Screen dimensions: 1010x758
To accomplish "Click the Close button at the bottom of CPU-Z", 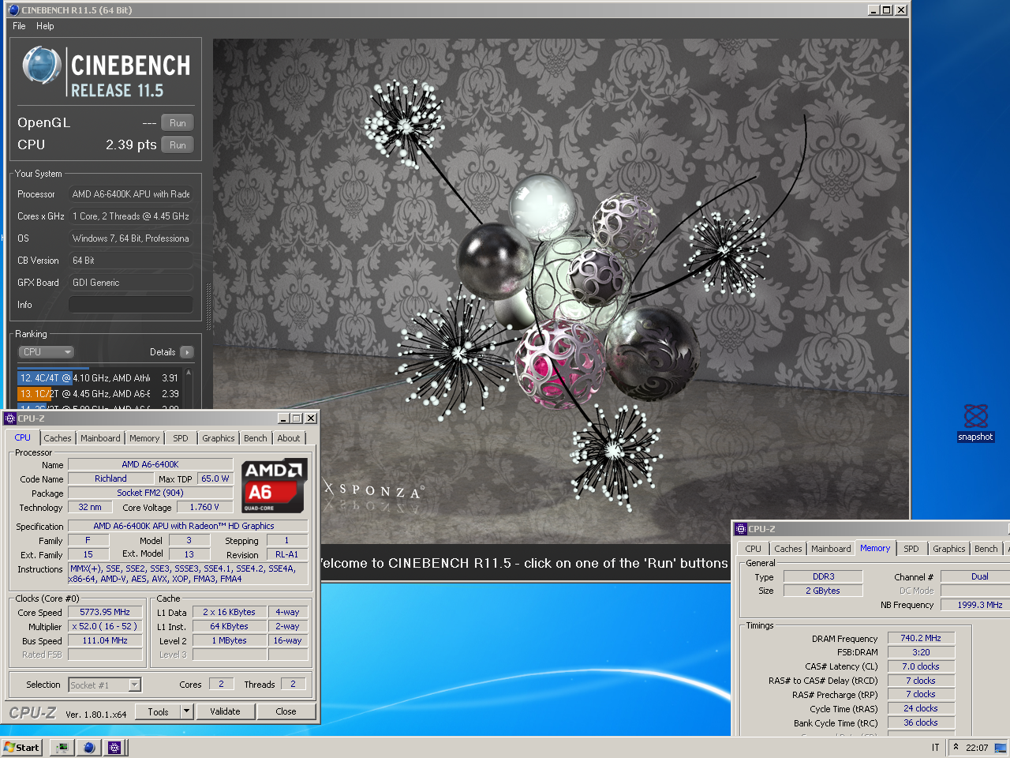I will tap(286, 711).
